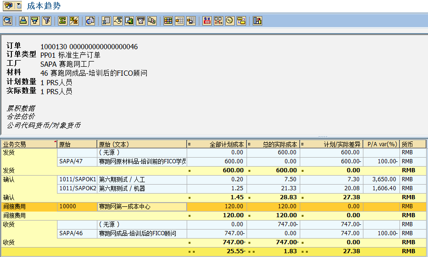Click the 全部计划成本 column header
428x257 pixels.
point(217,144)
